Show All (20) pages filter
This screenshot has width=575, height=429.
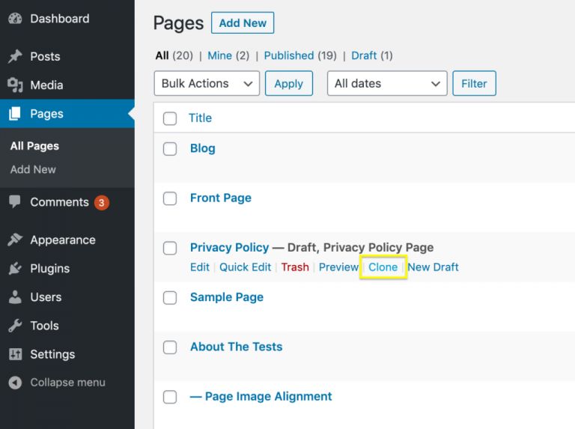(174, 55)
